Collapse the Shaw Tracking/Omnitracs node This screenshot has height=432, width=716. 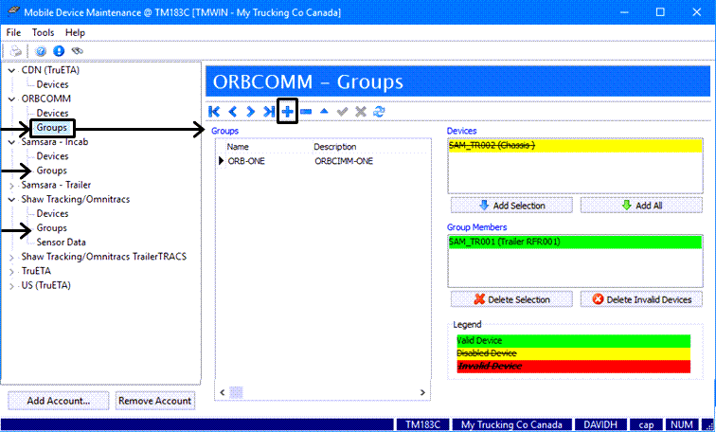point(11,200)
